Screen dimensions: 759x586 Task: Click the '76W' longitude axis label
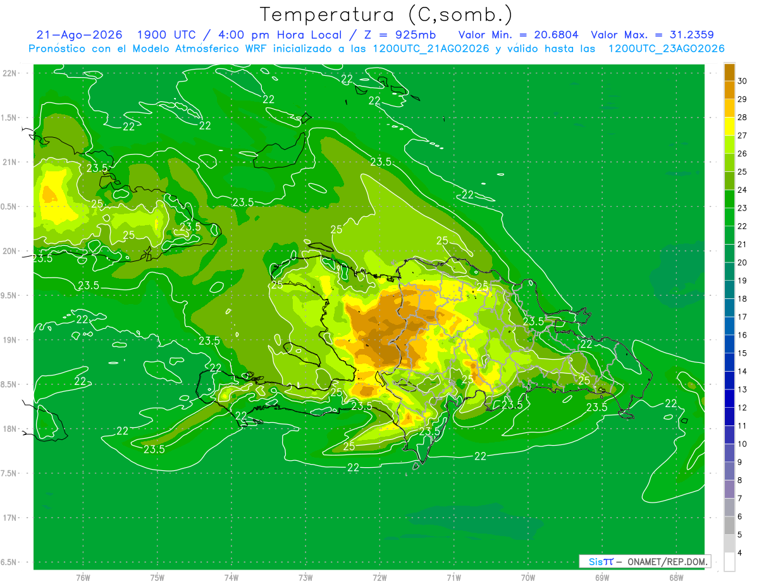[83, 577]
